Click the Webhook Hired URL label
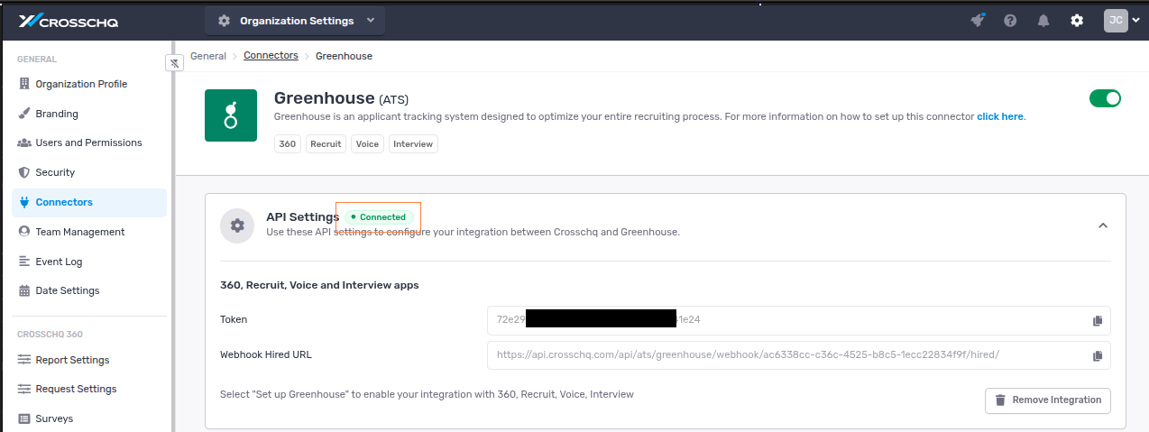The height and width of the screenshot is (432, 1149). 266,354
